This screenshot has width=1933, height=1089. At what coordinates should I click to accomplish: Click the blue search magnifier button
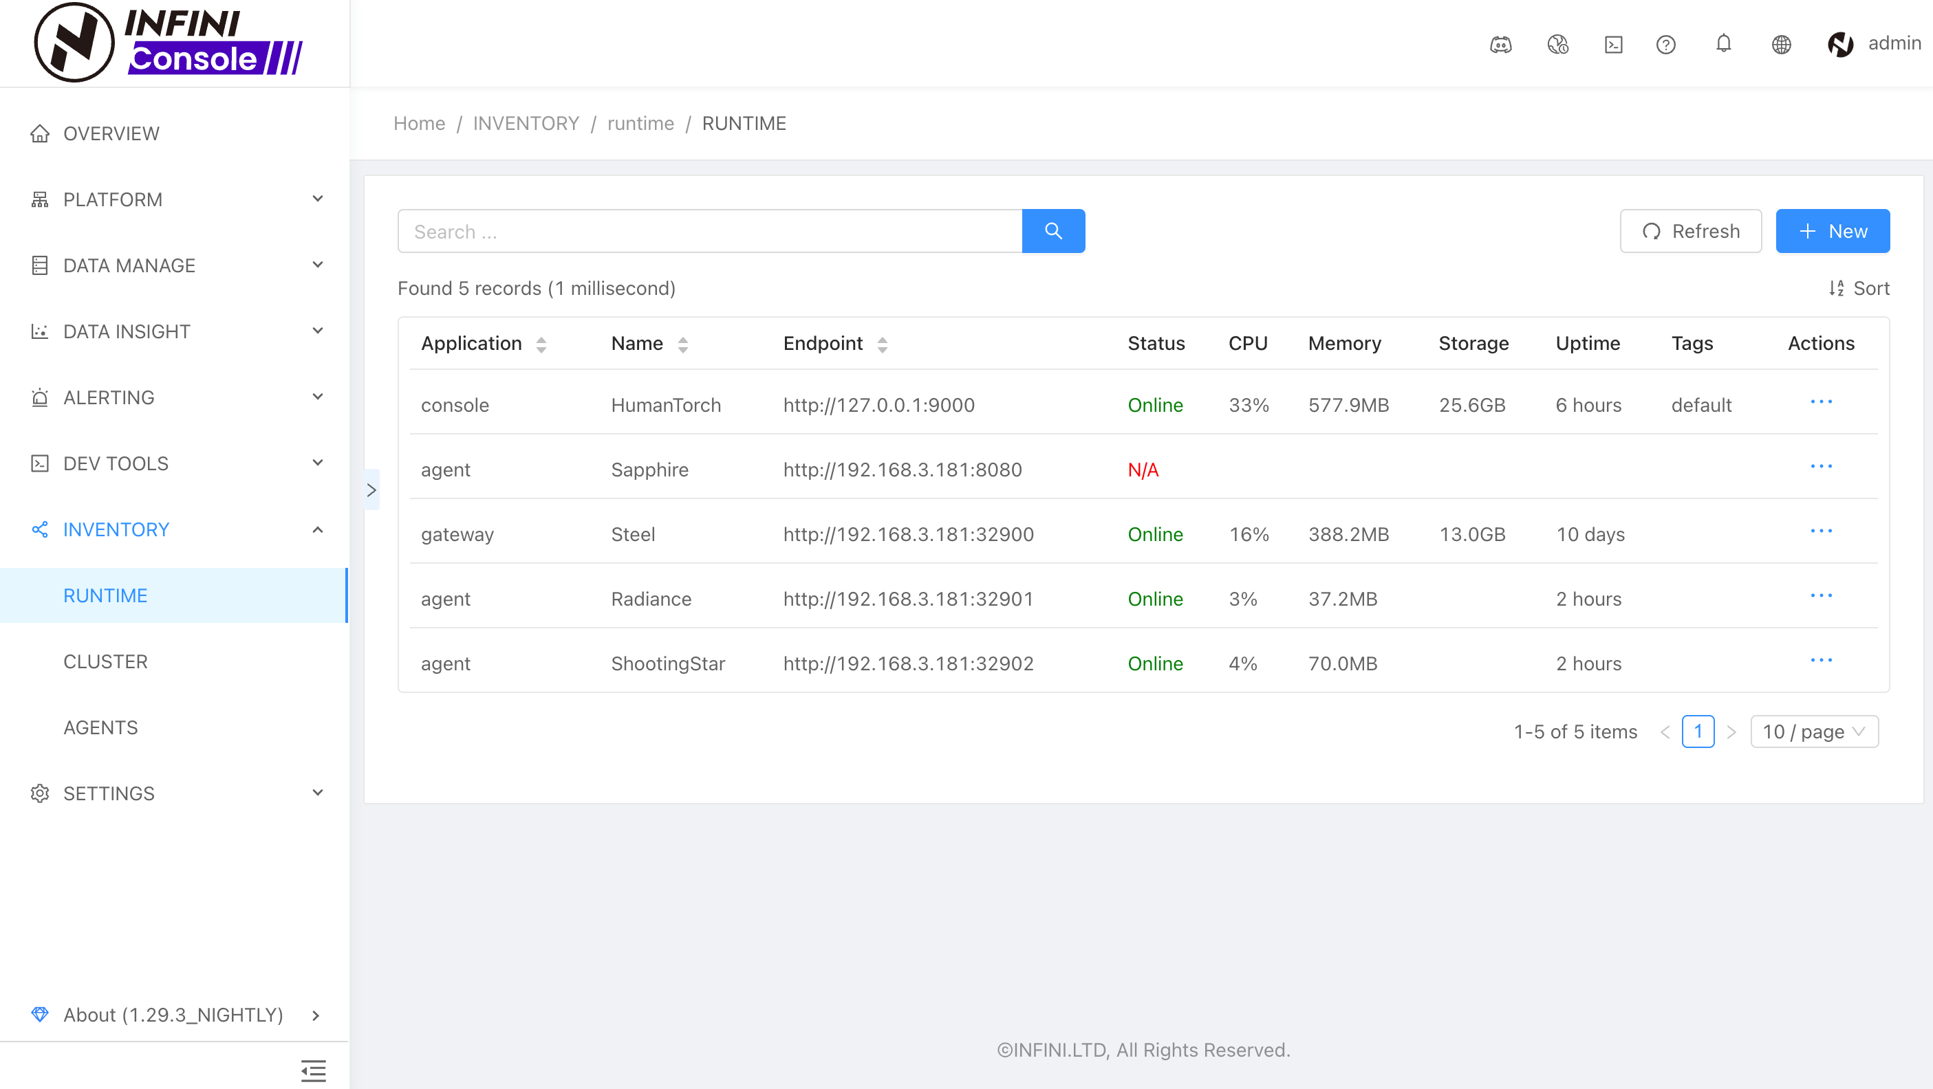tap(1052, 231)
